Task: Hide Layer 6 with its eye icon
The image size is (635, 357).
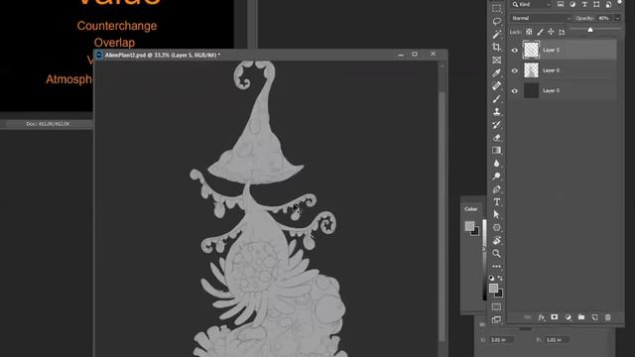Action: [x=515, y=70]
